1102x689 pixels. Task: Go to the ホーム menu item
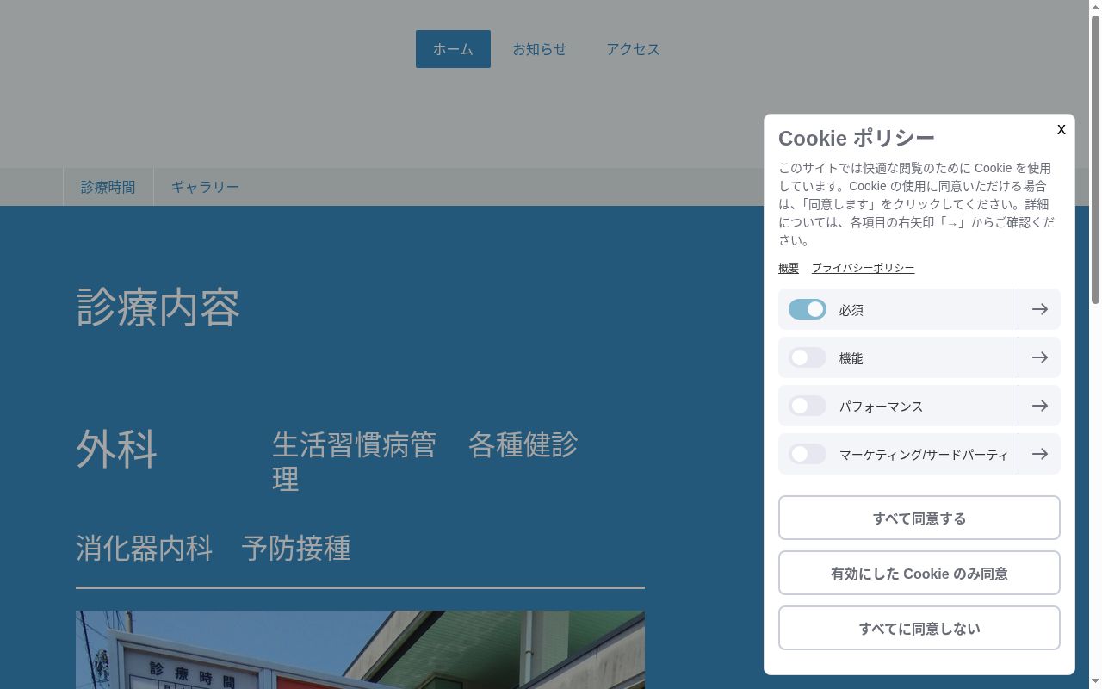(453, 49)
